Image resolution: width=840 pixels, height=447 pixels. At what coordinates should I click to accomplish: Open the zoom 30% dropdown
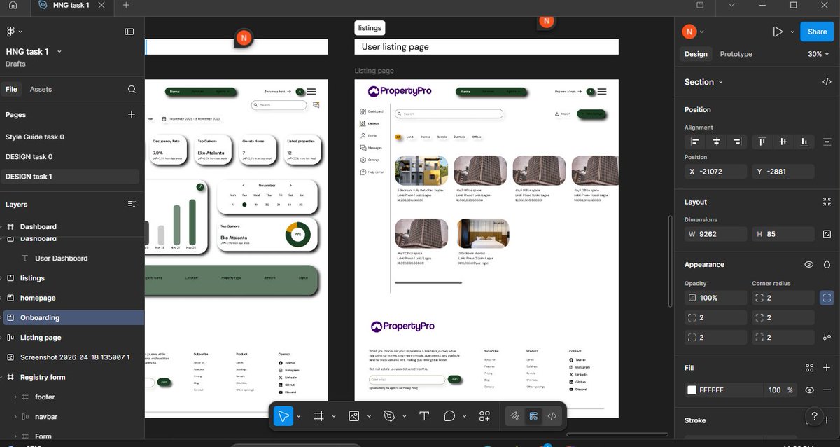(818, 54)
